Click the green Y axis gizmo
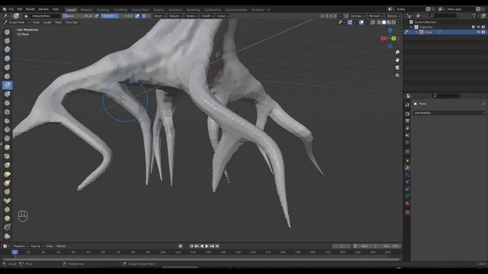This screenshot has height=274, width=488. [x=393, y=39]
